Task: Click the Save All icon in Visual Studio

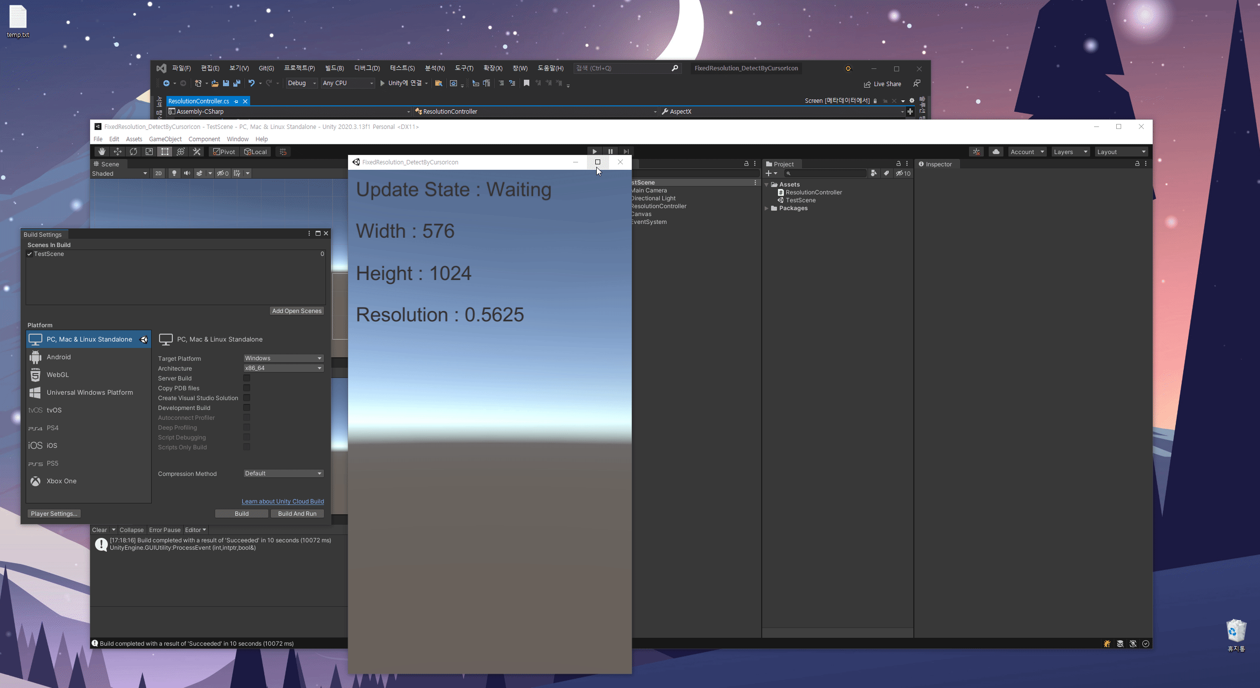Action: click(x=237, y=83)
